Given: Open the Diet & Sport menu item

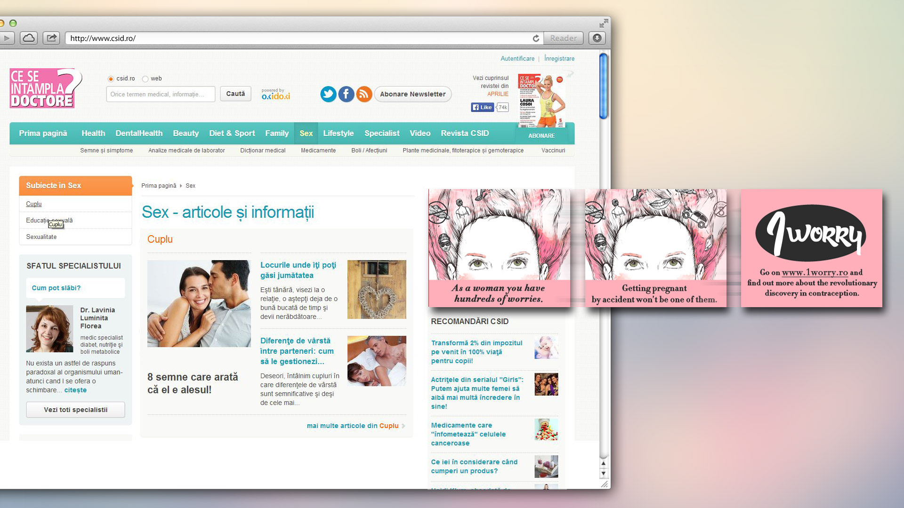Looking at the screenshot, I should coord(232,133).
